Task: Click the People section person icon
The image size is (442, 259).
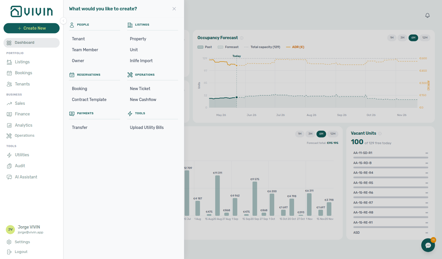Action: coord(72,25)
